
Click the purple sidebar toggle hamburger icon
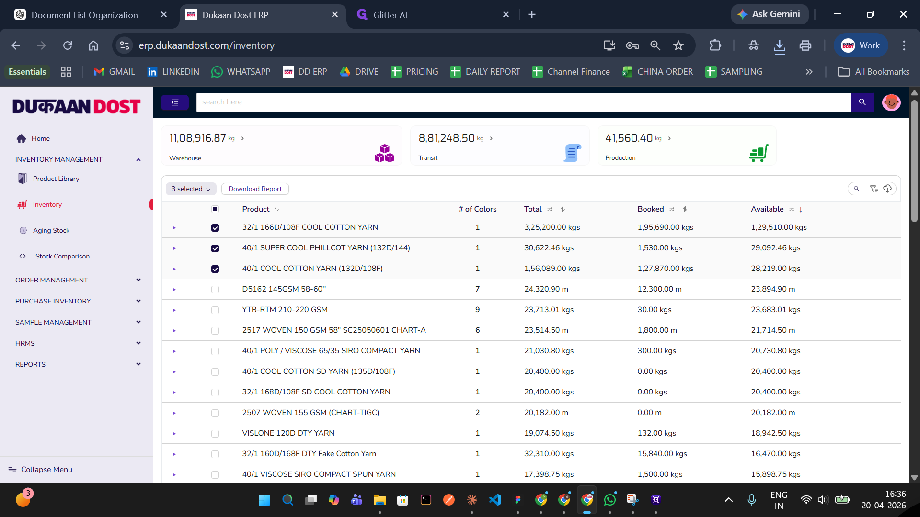174,102
